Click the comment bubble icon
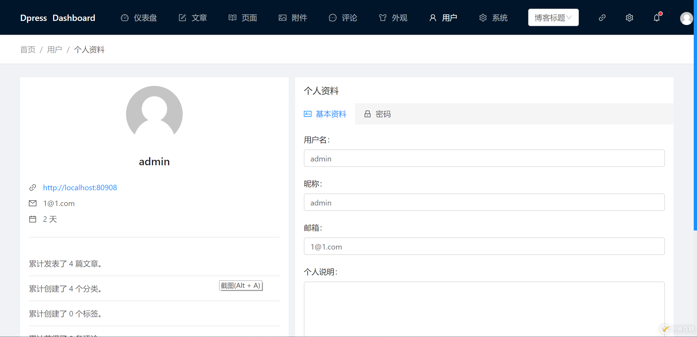Image resolution: width=697 pixels, height=337 pixels. [332, 18]
